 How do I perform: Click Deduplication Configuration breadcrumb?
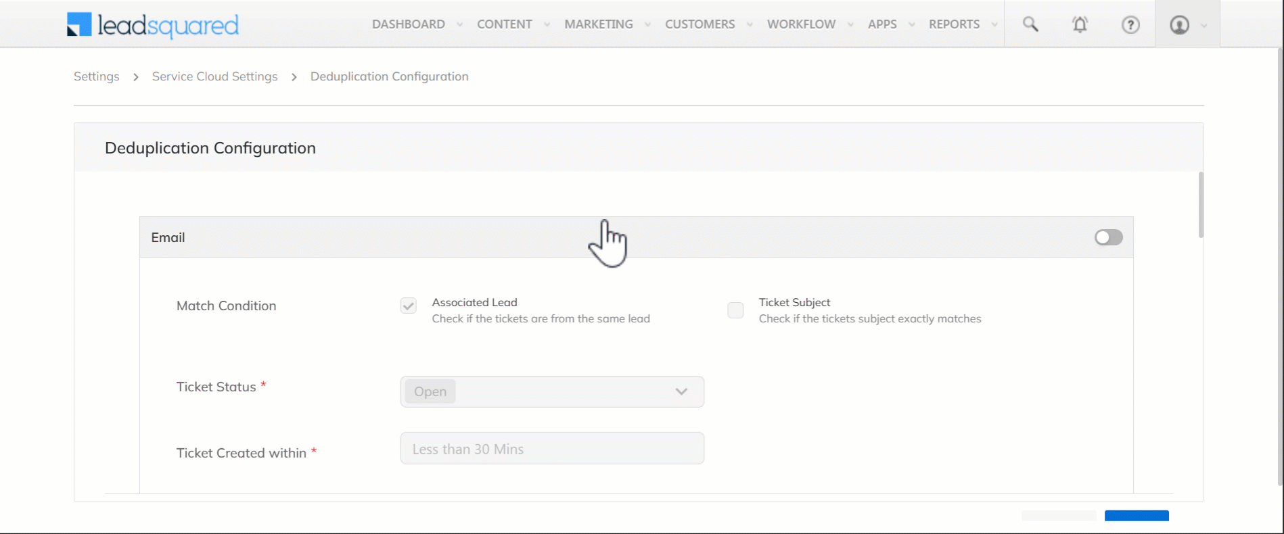pos(389,76)
